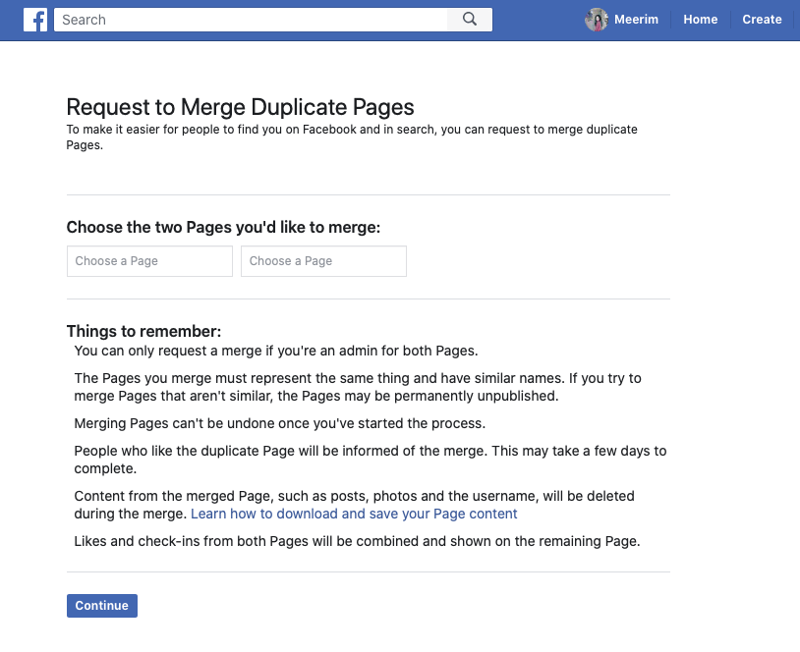Image resolution: width=800 pixels, height=652 pixels.
Task: Open Learn how to download Page content link
Action: (354, 514)
